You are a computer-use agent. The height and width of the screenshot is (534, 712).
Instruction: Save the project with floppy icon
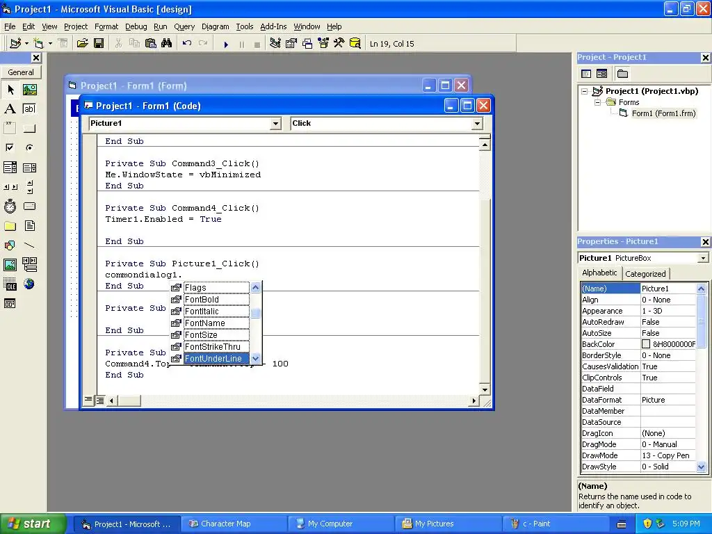(x=99, y=43)
